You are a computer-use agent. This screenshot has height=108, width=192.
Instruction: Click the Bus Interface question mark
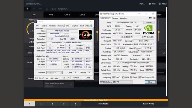pyautogui.click(x=154, y=44)
